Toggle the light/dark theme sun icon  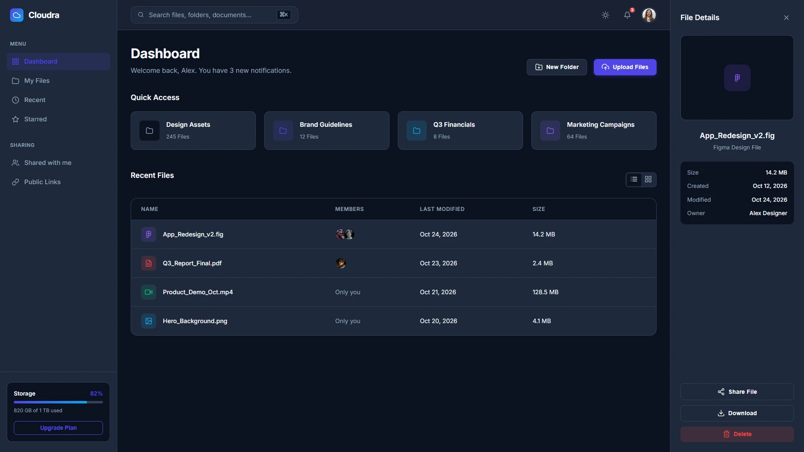(x=606, y=15)
